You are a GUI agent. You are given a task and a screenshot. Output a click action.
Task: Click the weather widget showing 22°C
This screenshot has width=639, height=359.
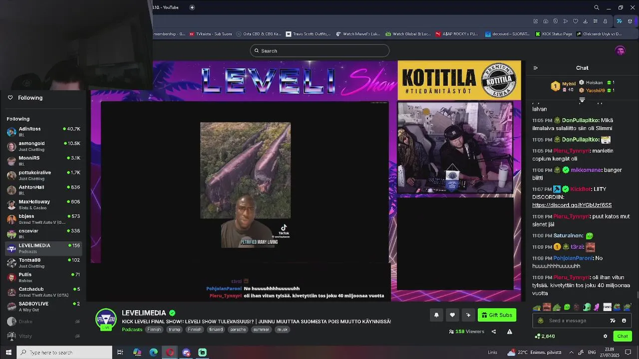click(x=535, y=353)
